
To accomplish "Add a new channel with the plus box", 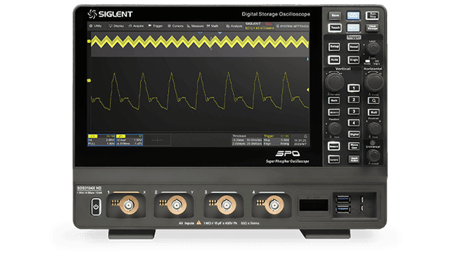I will 157,140.
